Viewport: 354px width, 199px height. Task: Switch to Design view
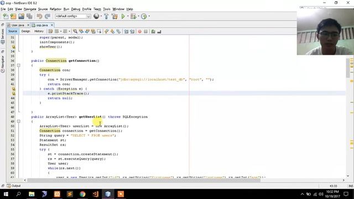(x=25, y=31)
